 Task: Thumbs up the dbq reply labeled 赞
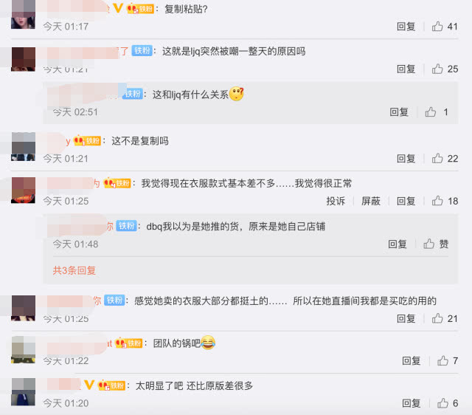[436, 244]
